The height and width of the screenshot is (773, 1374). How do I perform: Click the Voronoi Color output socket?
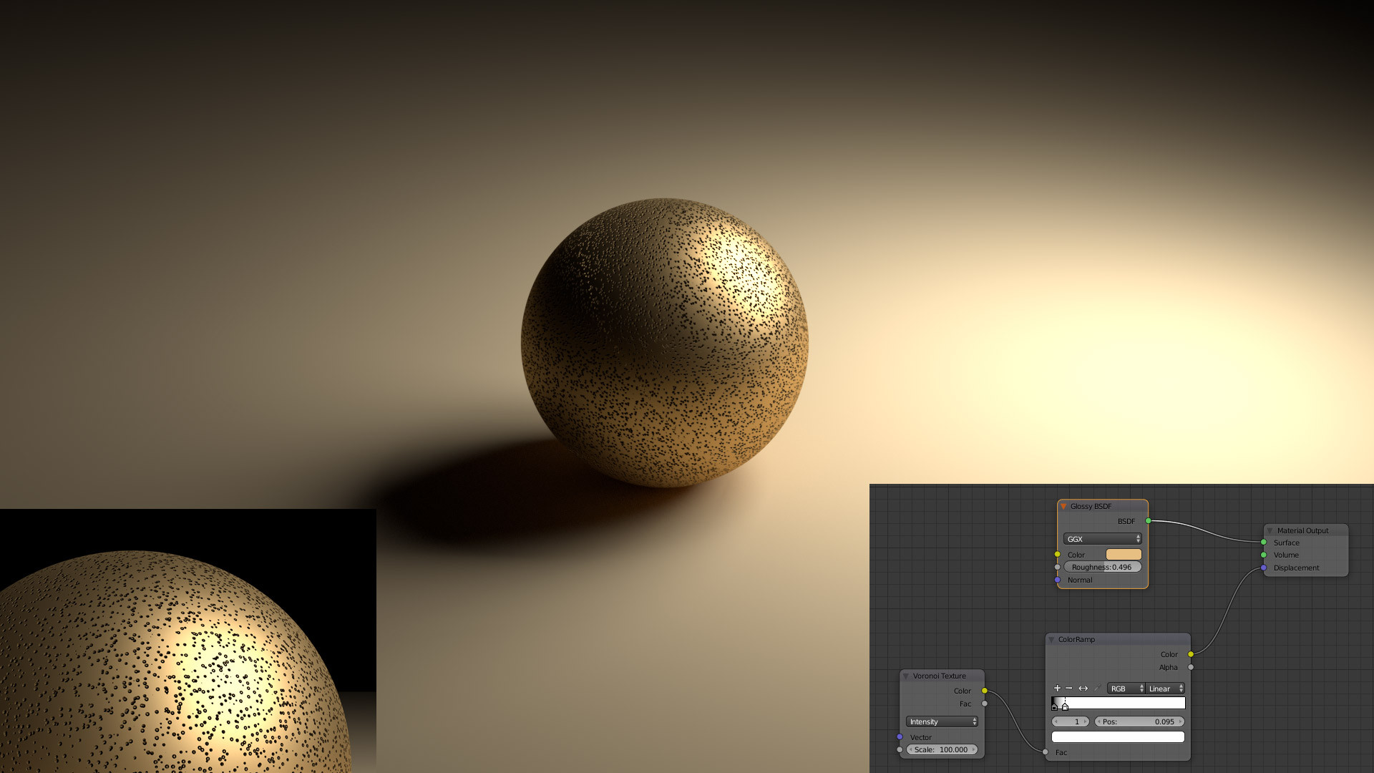click(985, 691)
